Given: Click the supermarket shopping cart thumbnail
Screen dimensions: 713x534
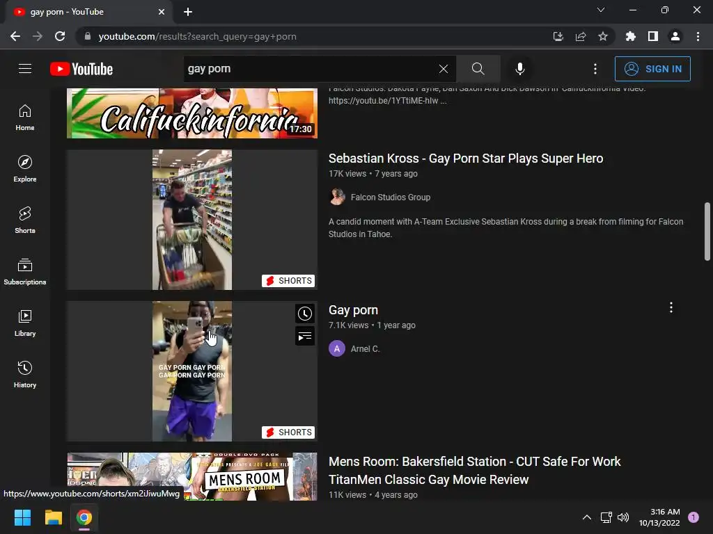Looking at the screenshot, I should 192,220.
